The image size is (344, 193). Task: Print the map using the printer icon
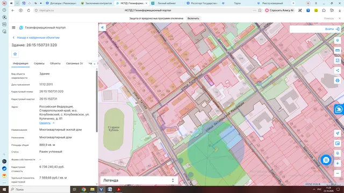click(338, 80)
